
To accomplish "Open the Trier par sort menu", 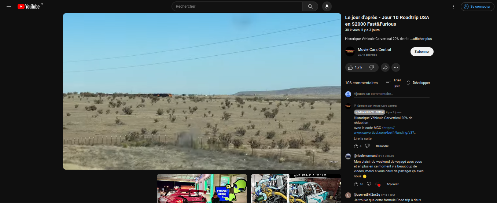I will [x=394, y=83].
